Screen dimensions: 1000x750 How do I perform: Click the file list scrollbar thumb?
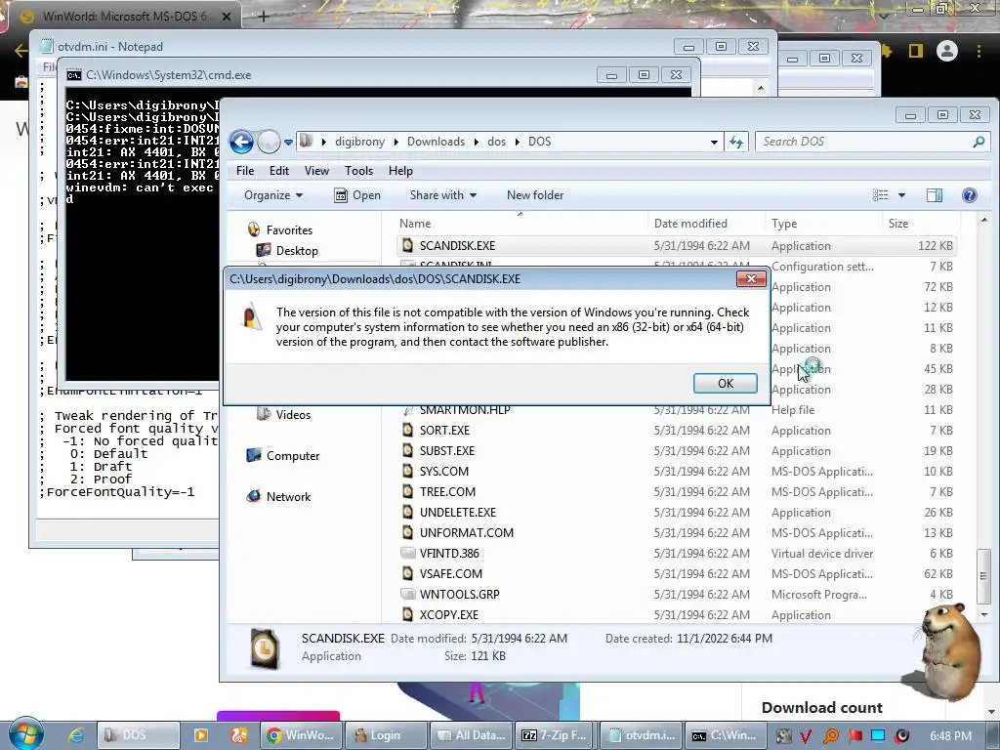tap(984, 576)
